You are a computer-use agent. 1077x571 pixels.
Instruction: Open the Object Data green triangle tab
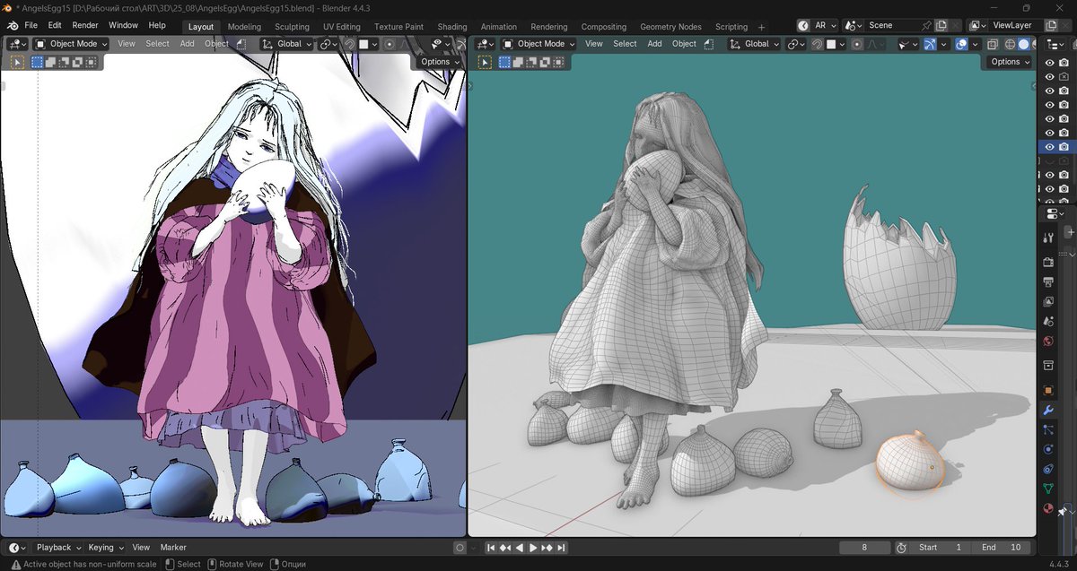tap(1047, 489)
